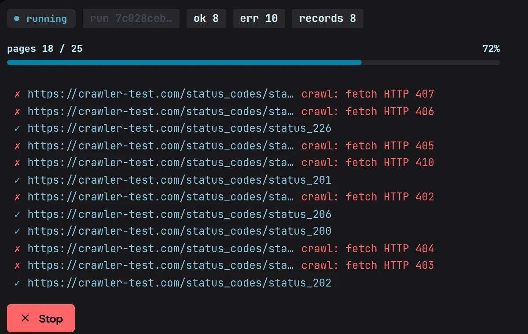
Task: Click the 'crawl: fetch HTTP 405' error message
Action: (368, 145)
